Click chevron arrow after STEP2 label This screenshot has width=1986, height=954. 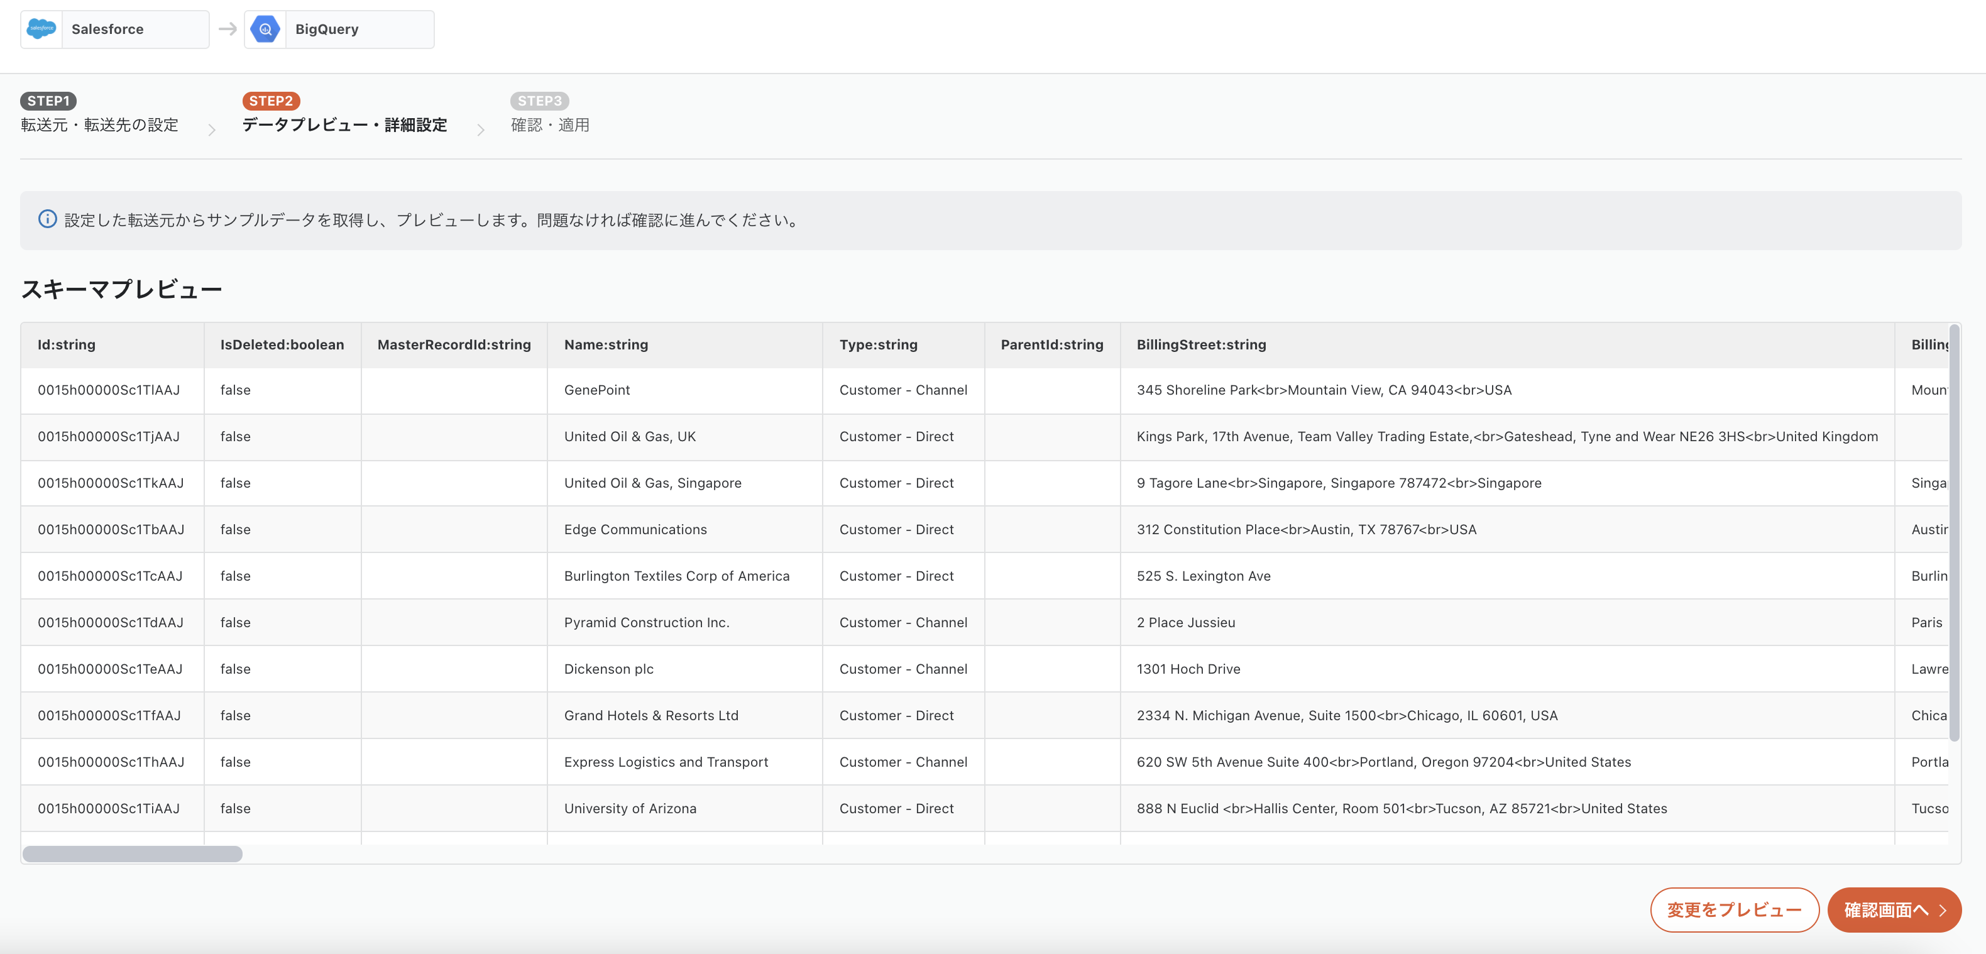tap(480, 129)
